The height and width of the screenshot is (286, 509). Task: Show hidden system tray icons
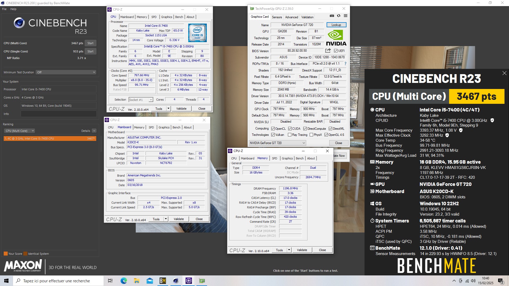[454, 281]
